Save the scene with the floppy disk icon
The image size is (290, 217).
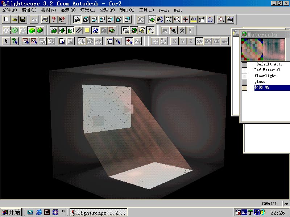(x=23, y=19)
